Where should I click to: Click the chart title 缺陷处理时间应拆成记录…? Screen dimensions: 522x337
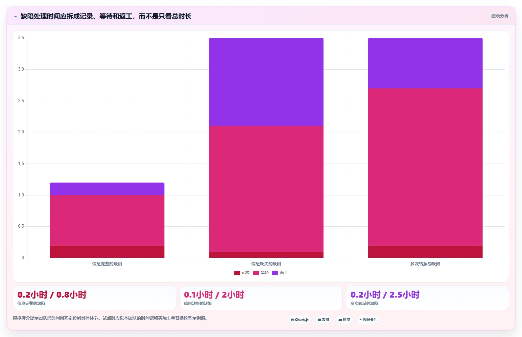pos(106,16)
